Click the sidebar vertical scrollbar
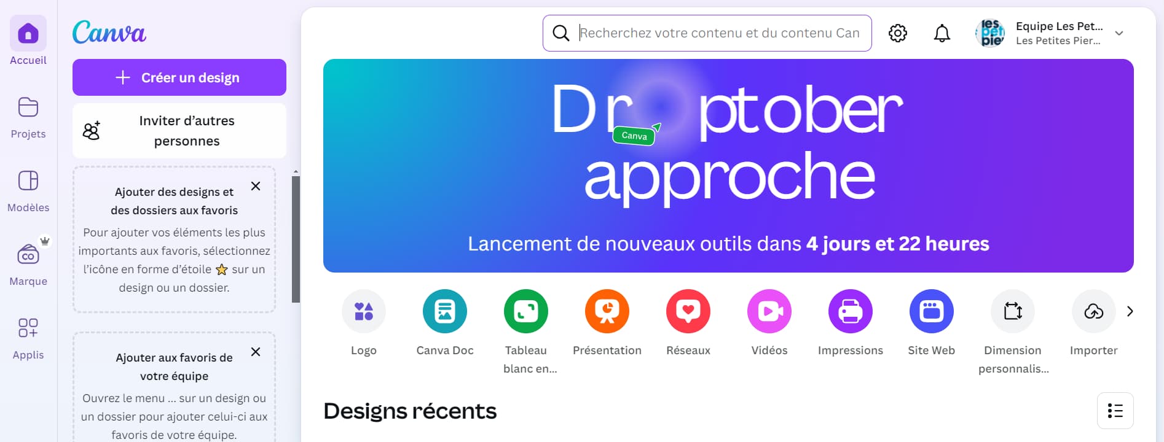Image resolution: width=1164 pixels, height=442 pixels. (x=296, y=239)
